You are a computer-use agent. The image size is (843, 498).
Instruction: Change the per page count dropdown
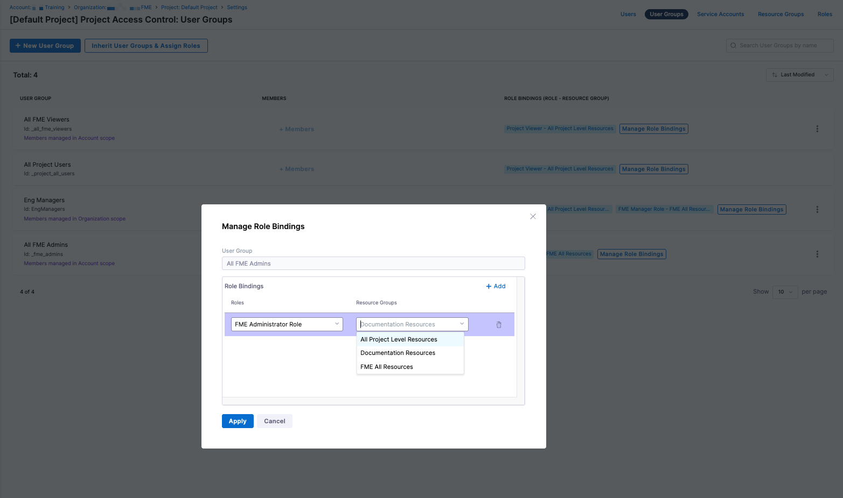784,292
